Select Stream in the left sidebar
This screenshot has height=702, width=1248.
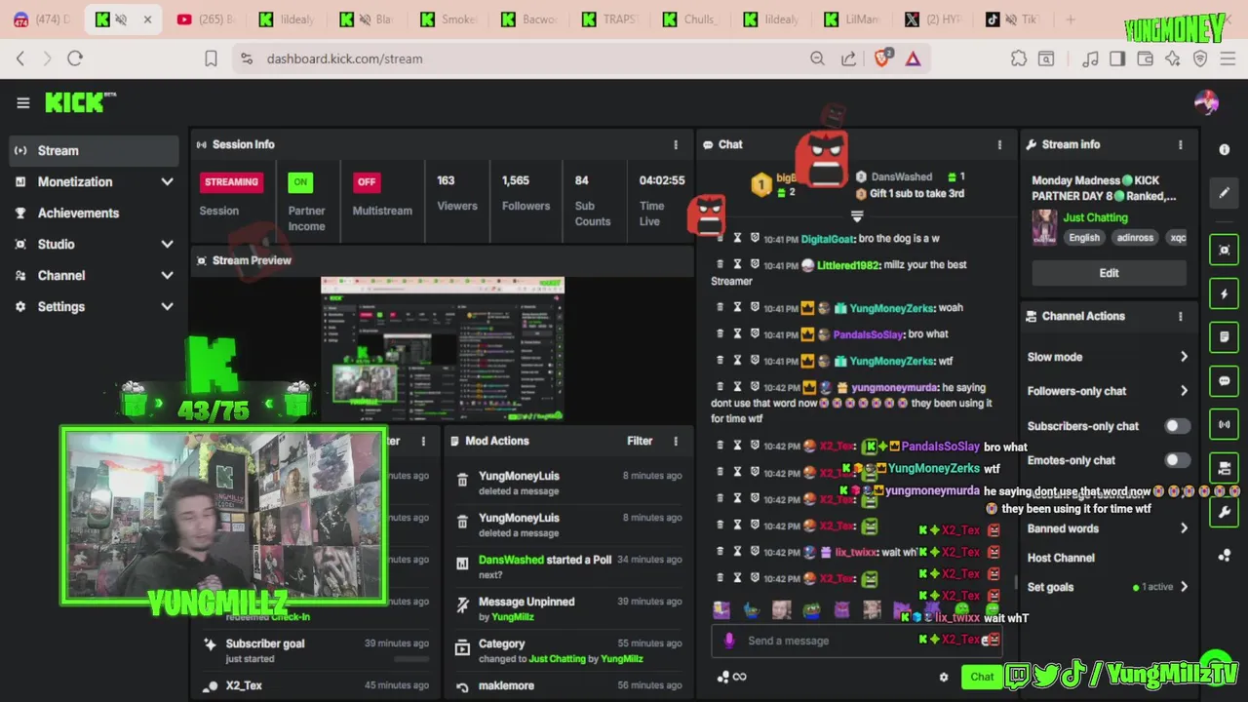[95, 150]
